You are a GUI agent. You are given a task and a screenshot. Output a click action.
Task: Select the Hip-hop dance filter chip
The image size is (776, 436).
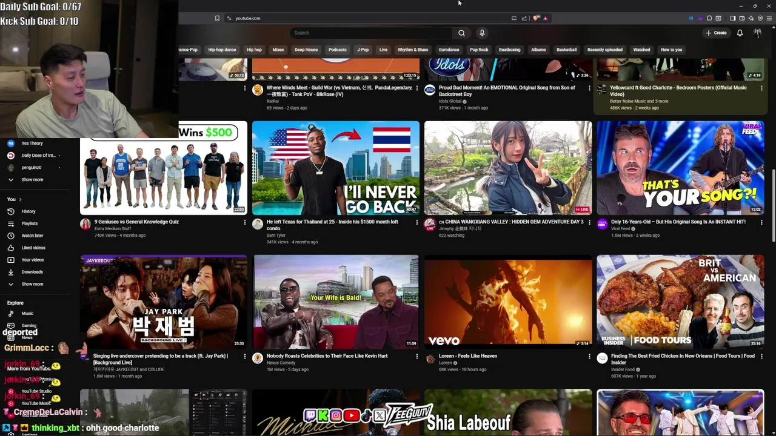point(222,50)
